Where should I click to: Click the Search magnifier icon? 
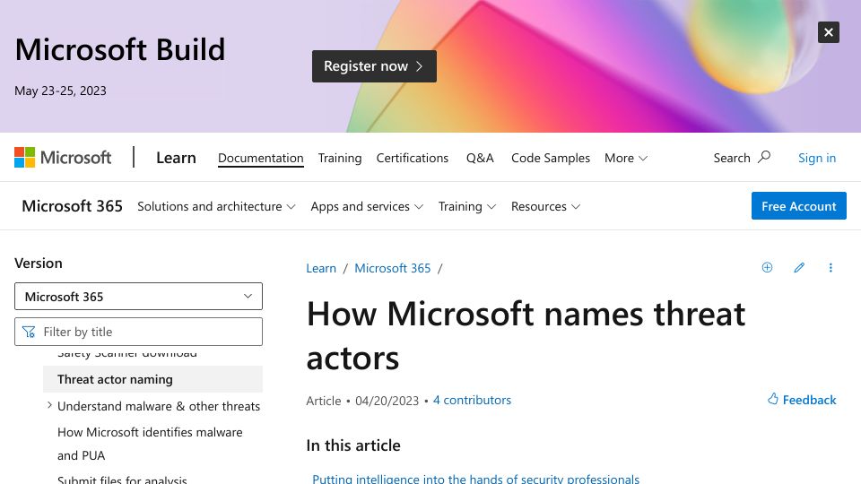pyautogui.click(x=764, y=158)
